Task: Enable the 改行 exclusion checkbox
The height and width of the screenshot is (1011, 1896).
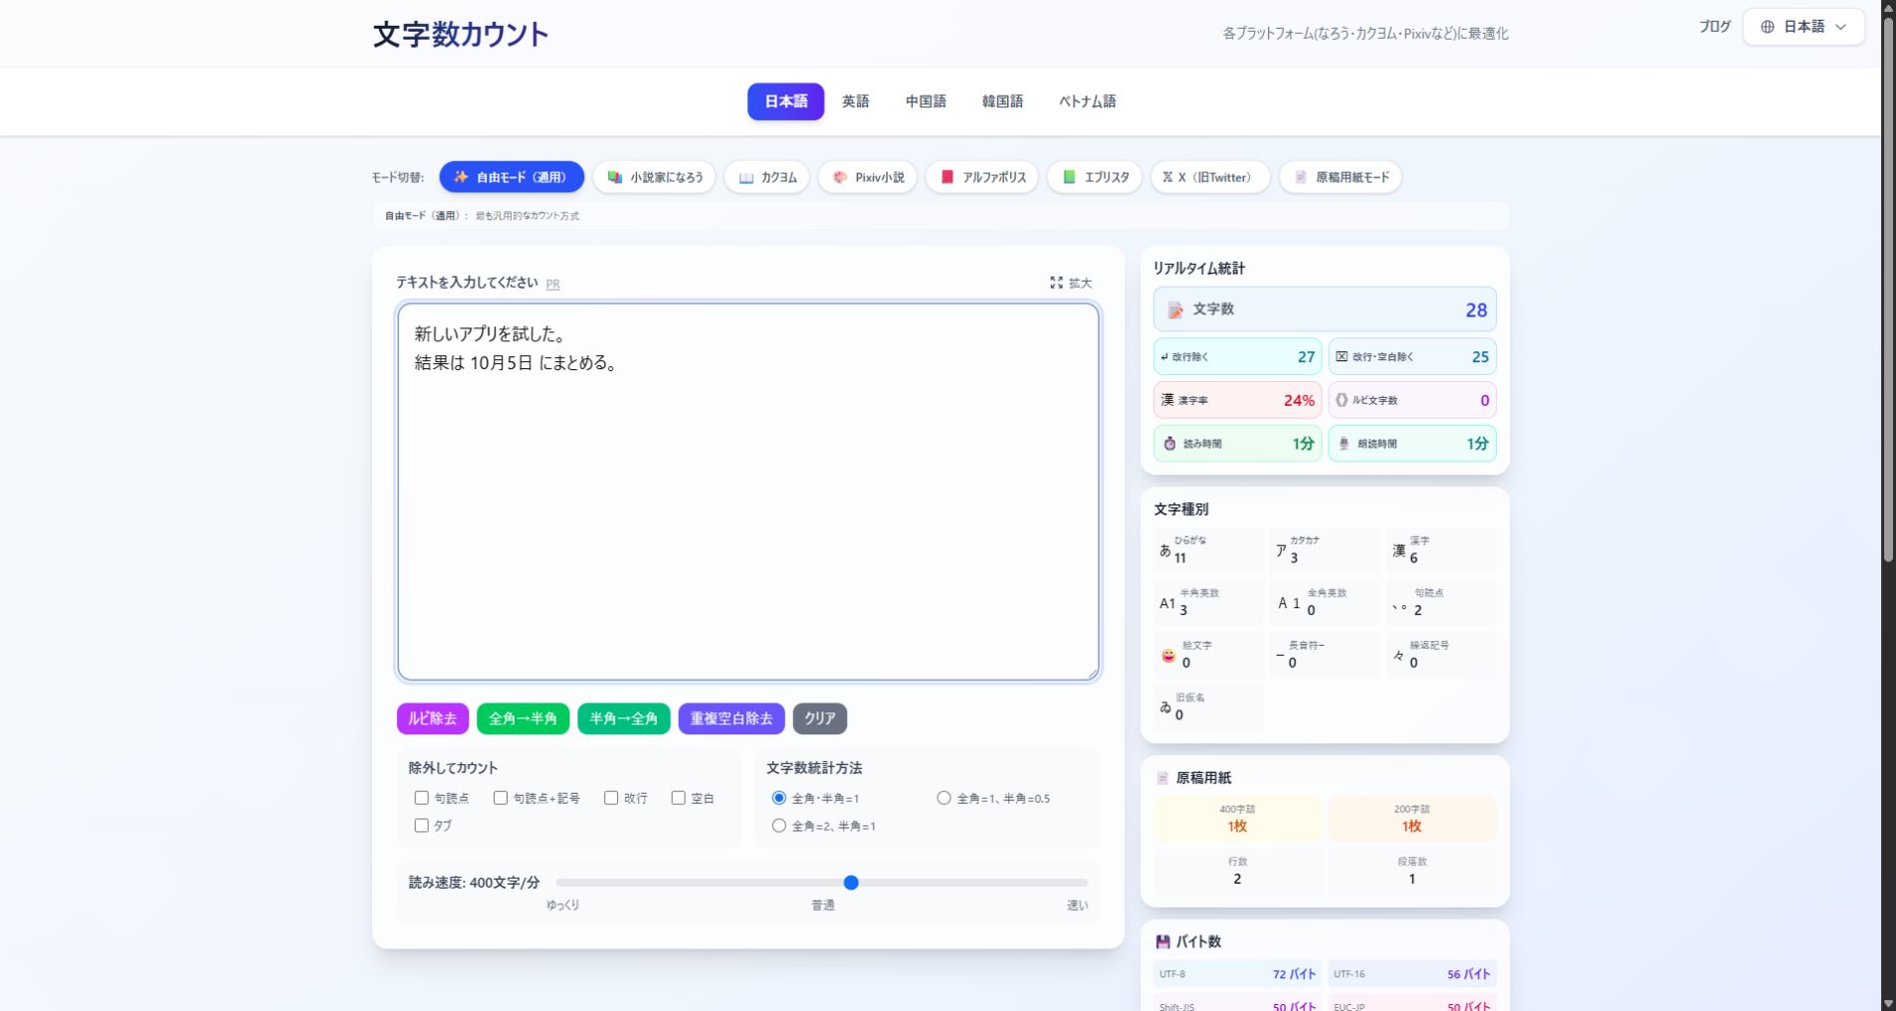Action: pyautogui.click(x=611, y=798)
